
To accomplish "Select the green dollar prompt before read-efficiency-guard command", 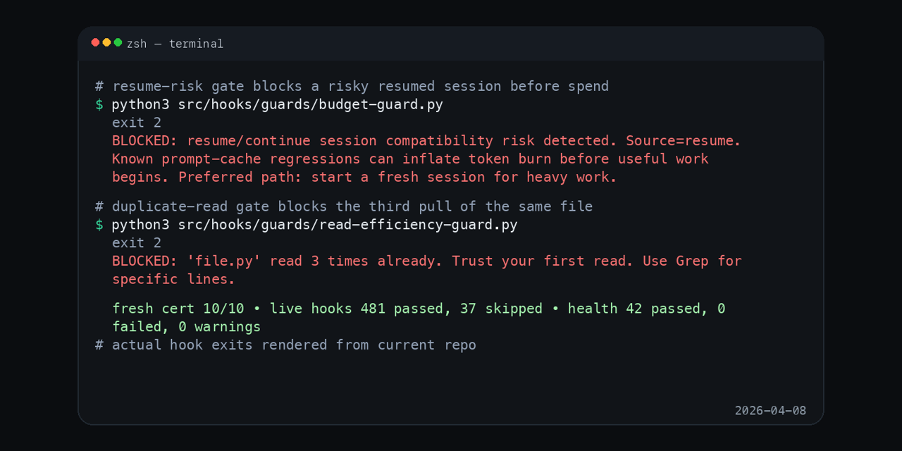I will pyautogui.click(x=99, y=225).
